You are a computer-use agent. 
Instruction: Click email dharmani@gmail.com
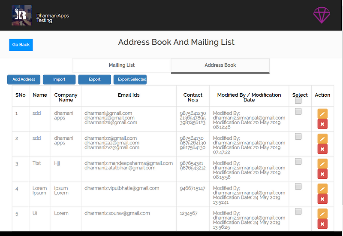pyautogui.click(x=108, y=113)
